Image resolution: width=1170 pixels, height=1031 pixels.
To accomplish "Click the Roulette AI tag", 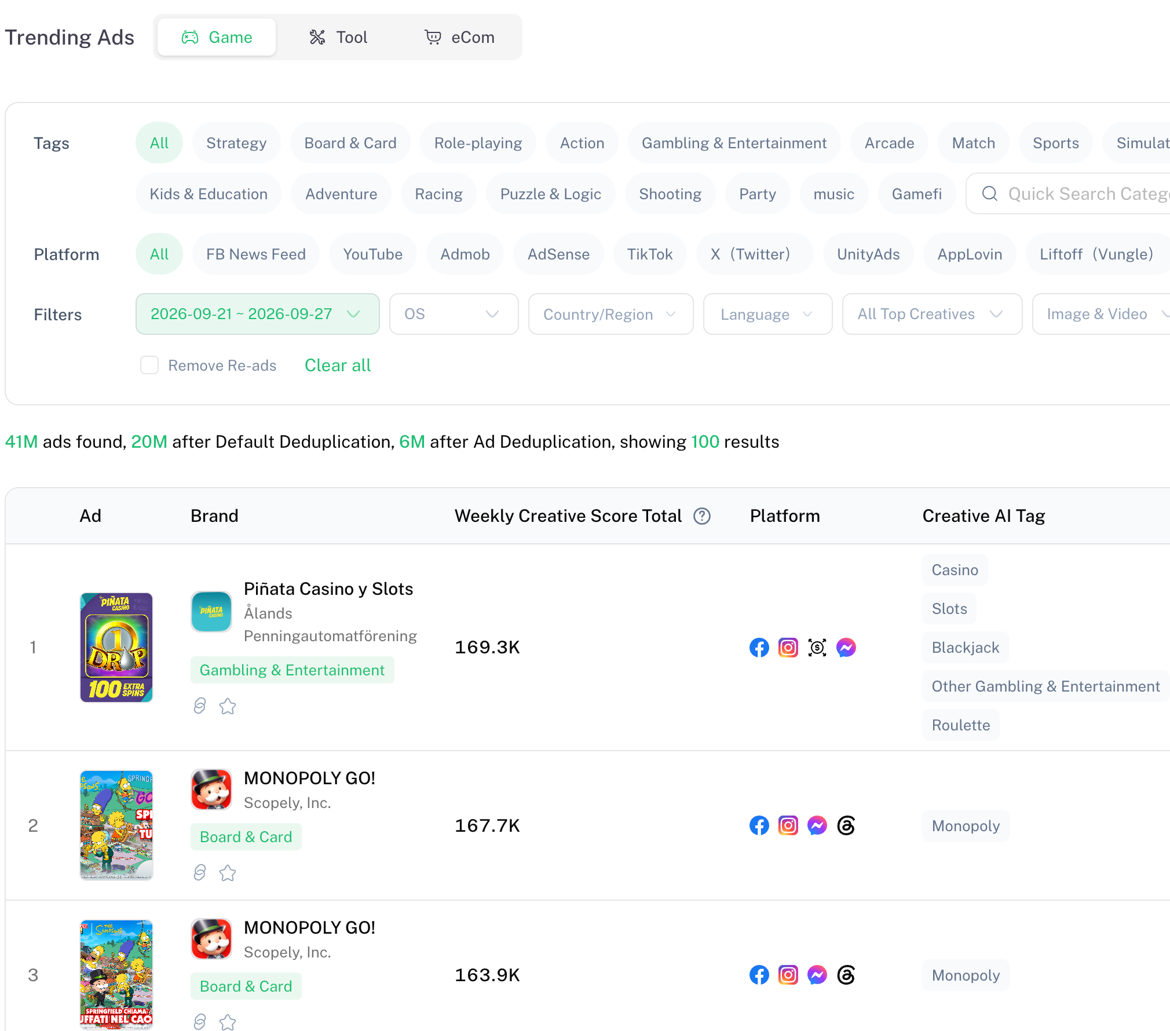I will [960, 725].
